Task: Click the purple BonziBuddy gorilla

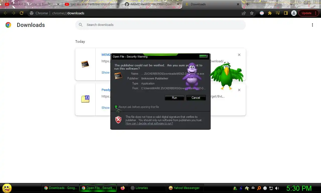Action: tap(192, 76)
